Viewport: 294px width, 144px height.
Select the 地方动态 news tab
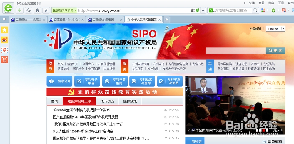coord(107,102)
